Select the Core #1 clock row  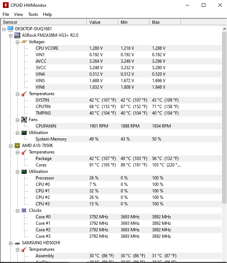128,223
